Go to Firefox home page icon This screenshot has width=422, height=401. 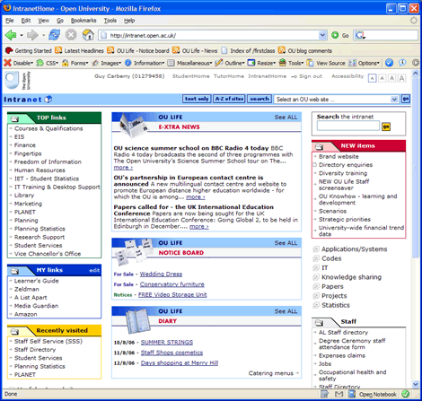coord(88,35)
